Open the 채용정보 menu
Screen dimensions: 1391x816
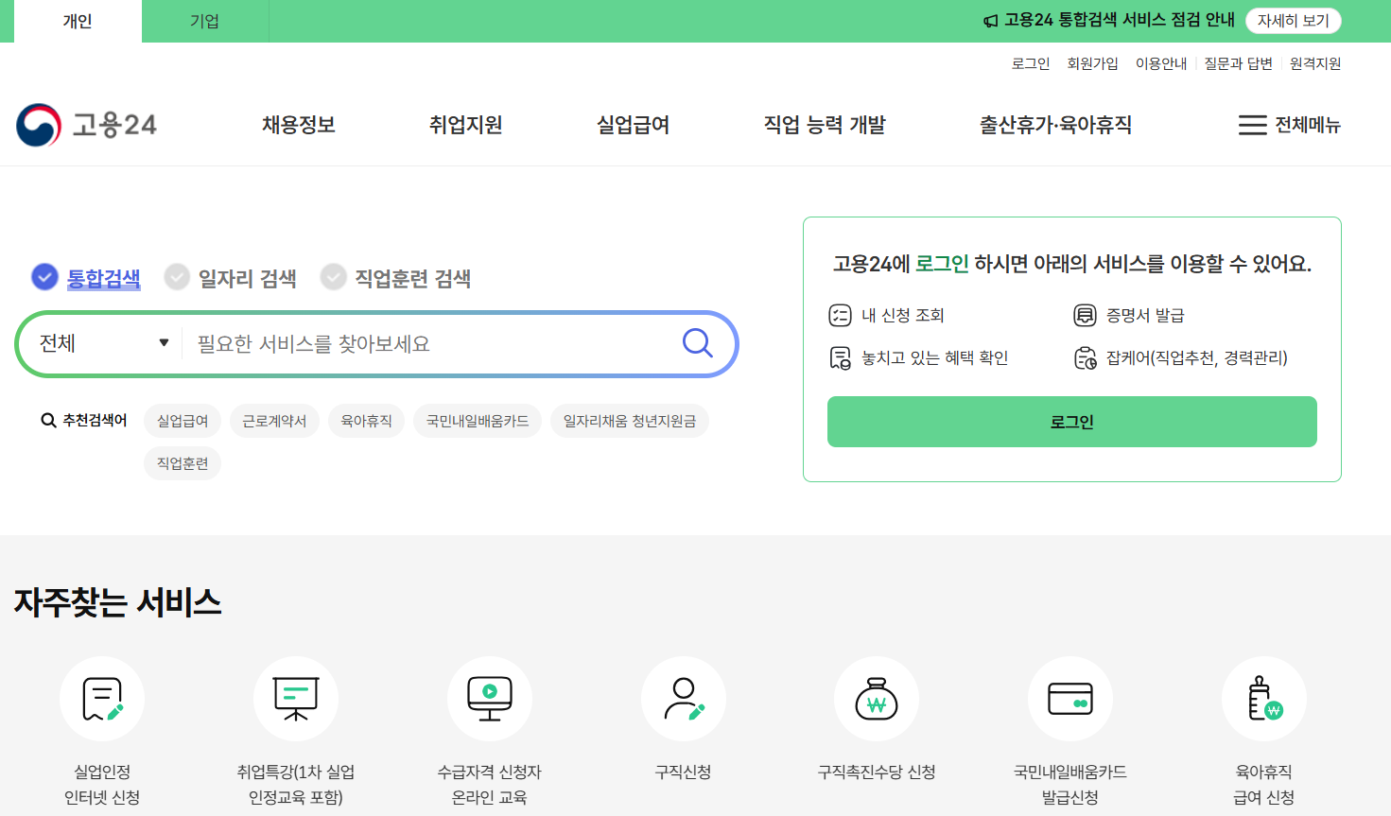299,125
